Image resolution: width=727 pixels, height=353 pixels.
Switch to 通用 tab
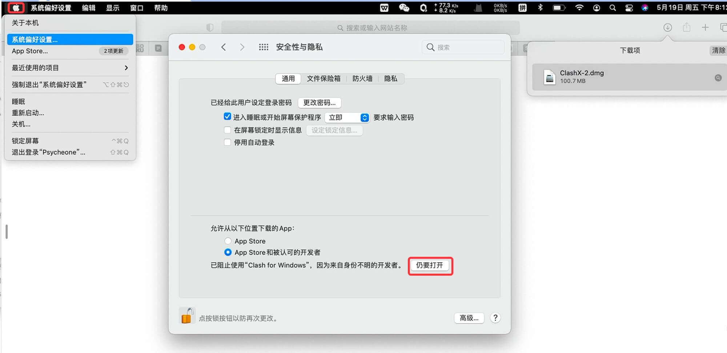point(288,79)
